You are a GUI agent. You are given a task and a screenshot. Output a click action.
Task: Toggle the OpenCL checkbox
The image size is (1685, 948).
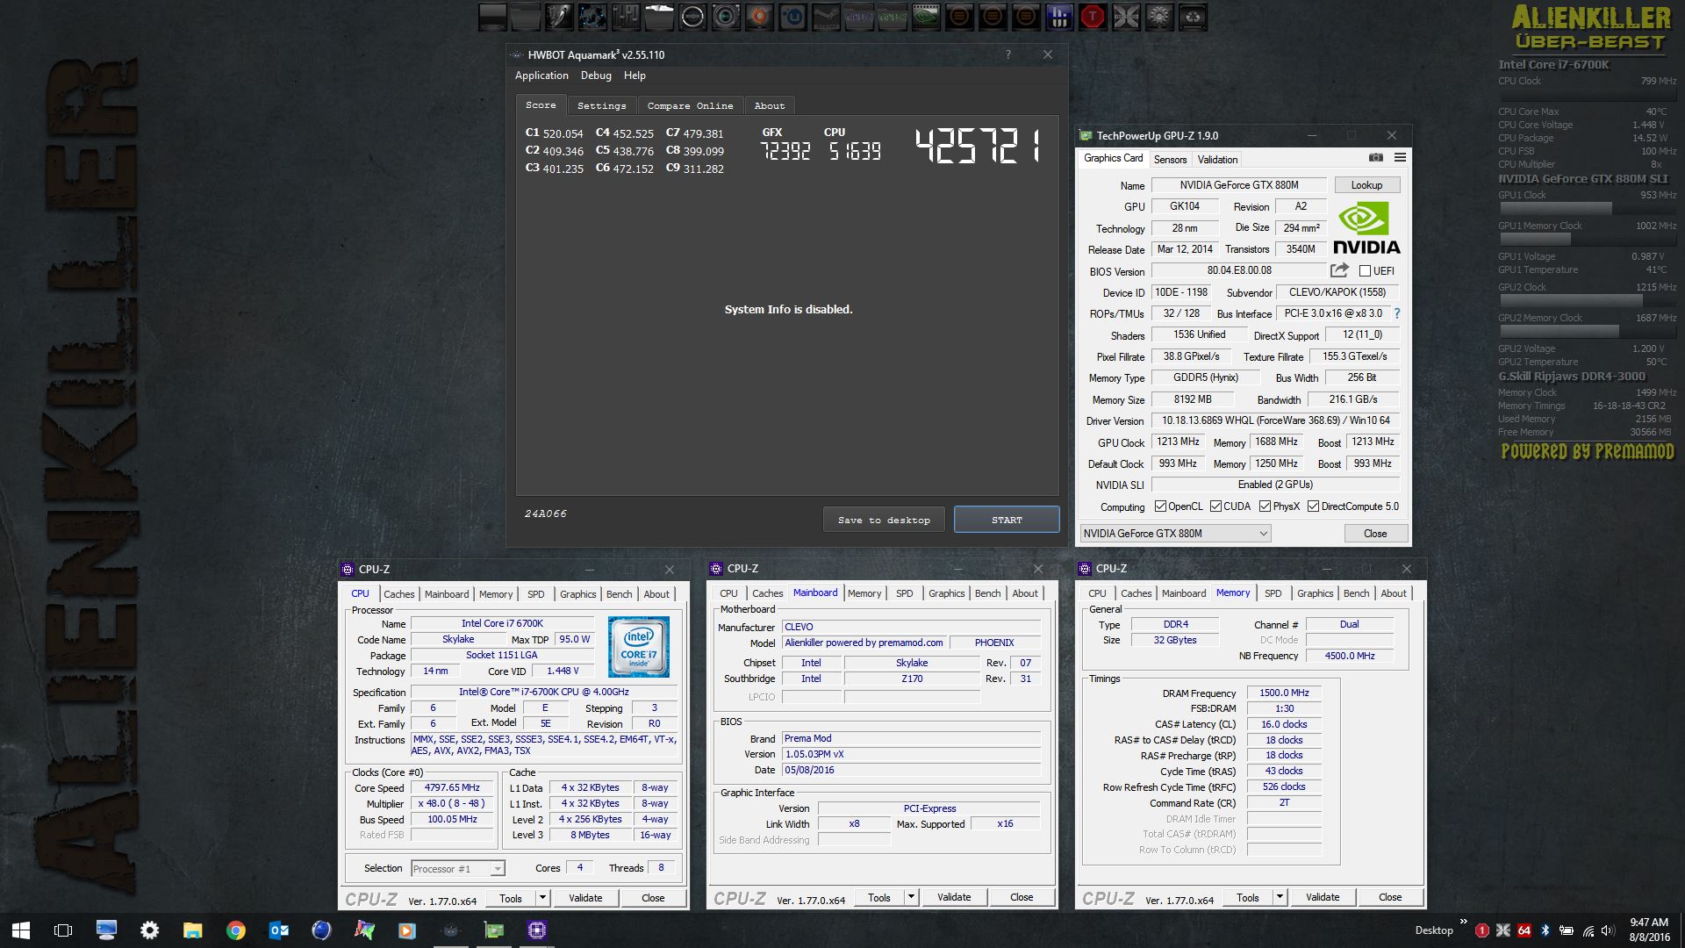coord(1160,506)
